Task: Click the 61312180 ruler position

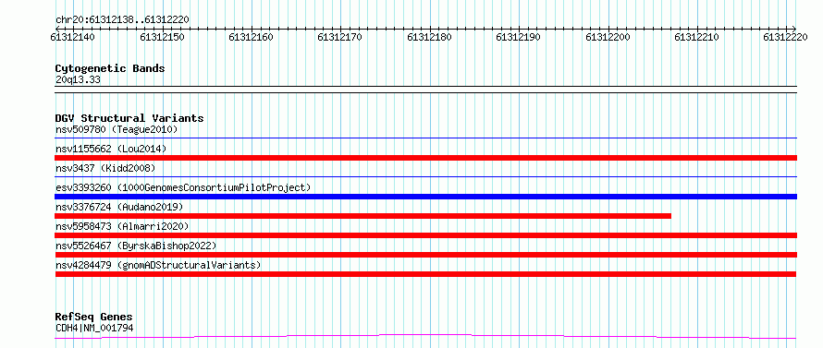Action: click(x=429, y=37)
